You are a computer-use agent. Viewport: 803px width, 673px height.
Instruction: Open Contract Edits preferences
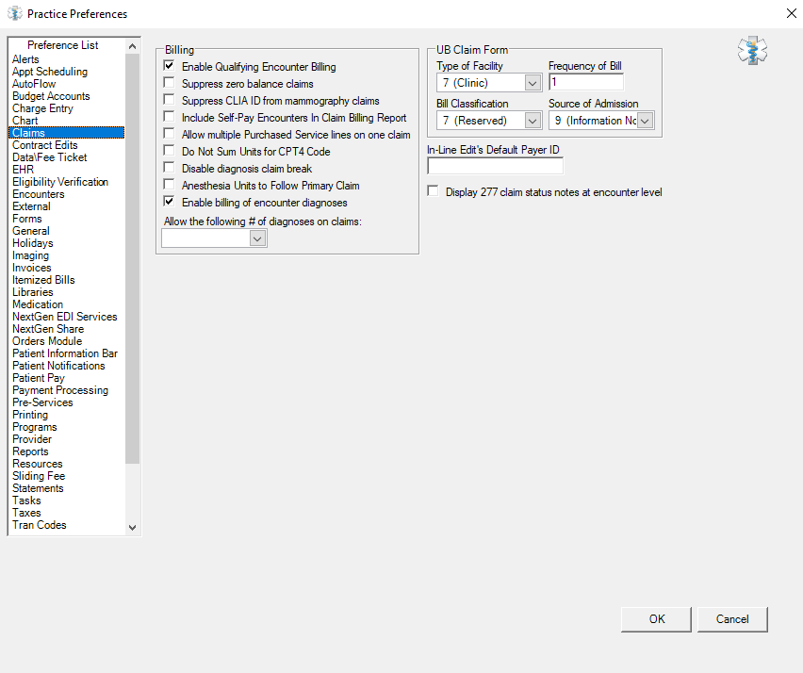[x=45, y=145]
